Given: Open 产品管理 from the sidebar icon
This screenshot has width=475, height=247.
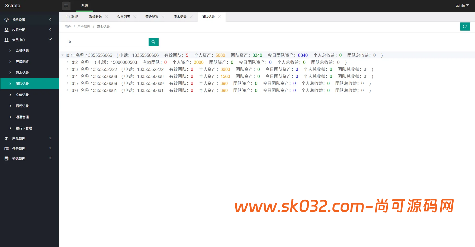Looking at the screenshot, I should pyautogui.click(x=7, y=138).
